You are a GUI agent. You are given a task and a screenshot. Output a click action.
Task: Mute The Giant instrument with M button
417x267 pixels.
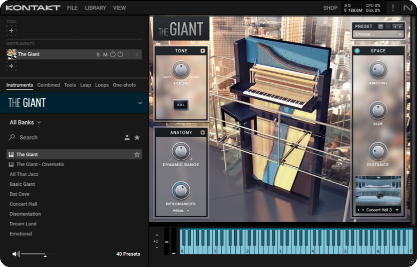[105, 54]
